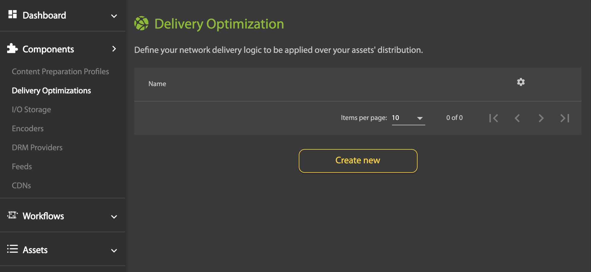Collapse the Components section arrow
591x272 pixels.
(x=114, y=49)
